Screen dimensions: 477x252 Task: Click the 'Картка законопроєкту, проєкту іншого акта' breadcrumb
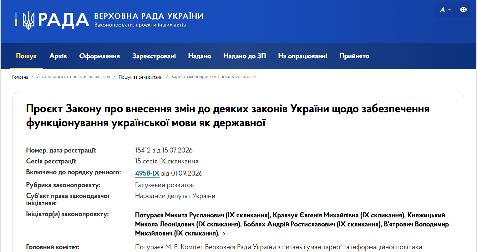pyautogui.click(x=215, y=77)
